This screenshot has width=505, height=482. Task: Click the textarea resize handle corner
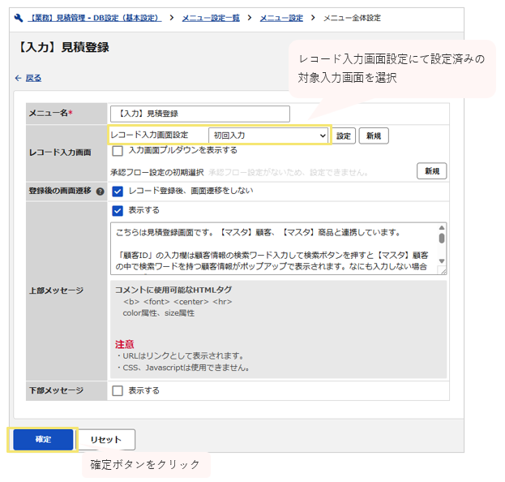[x=443, y=271]
